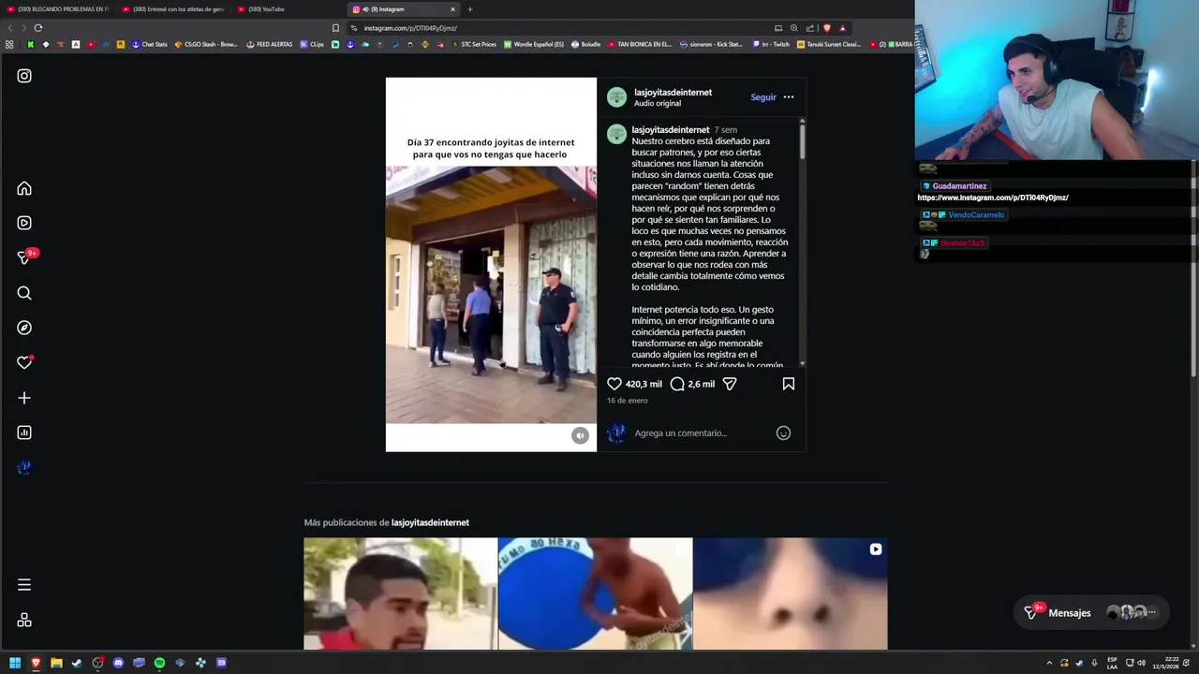Reload the page with the refresh button

point(38,28)
